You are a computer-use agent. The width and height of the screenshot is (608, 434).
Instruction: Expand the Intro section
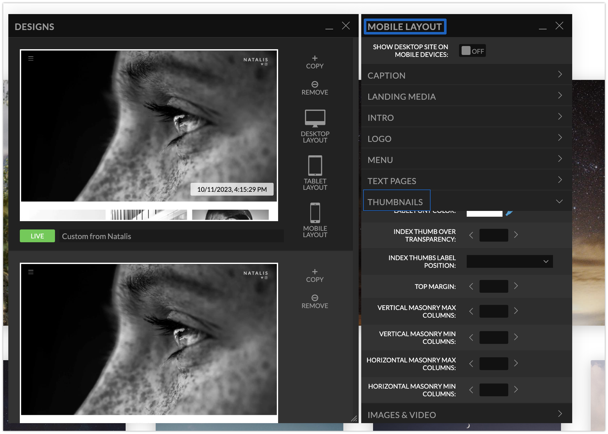tap(466, 117)
